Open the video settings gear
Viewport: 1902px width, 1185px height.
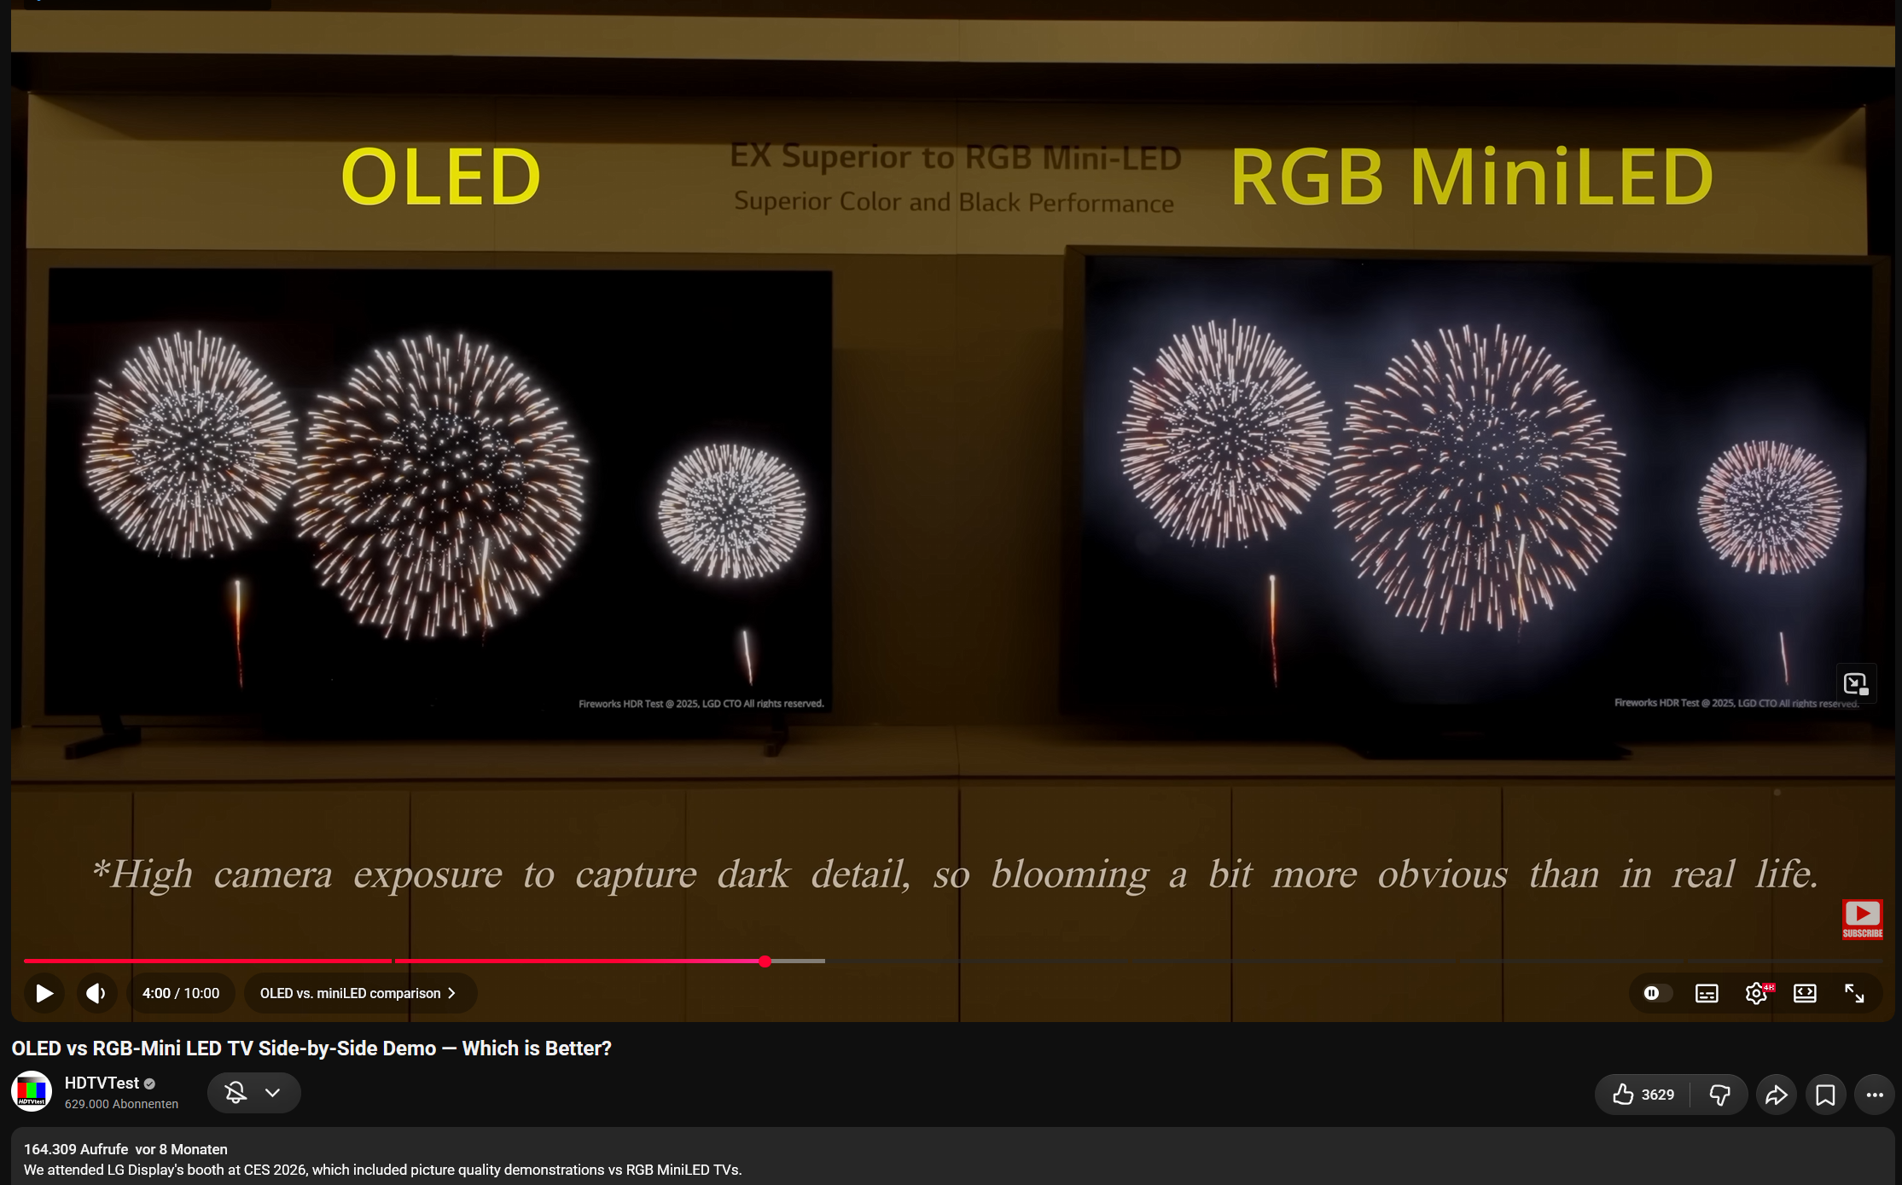pyautogui.click(x=1756, y=993)
